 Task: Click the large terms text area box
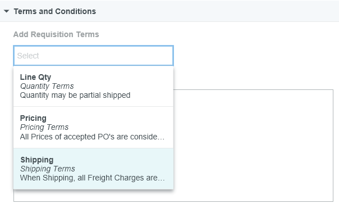point(253,146)
